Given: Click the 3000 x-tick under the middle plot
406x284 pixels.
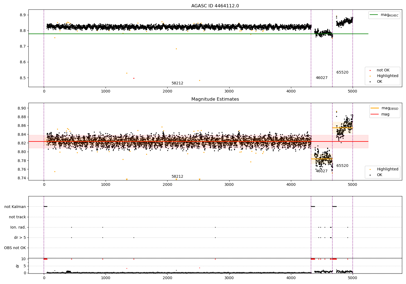Looking at the screenshot, I should point(229,185).
